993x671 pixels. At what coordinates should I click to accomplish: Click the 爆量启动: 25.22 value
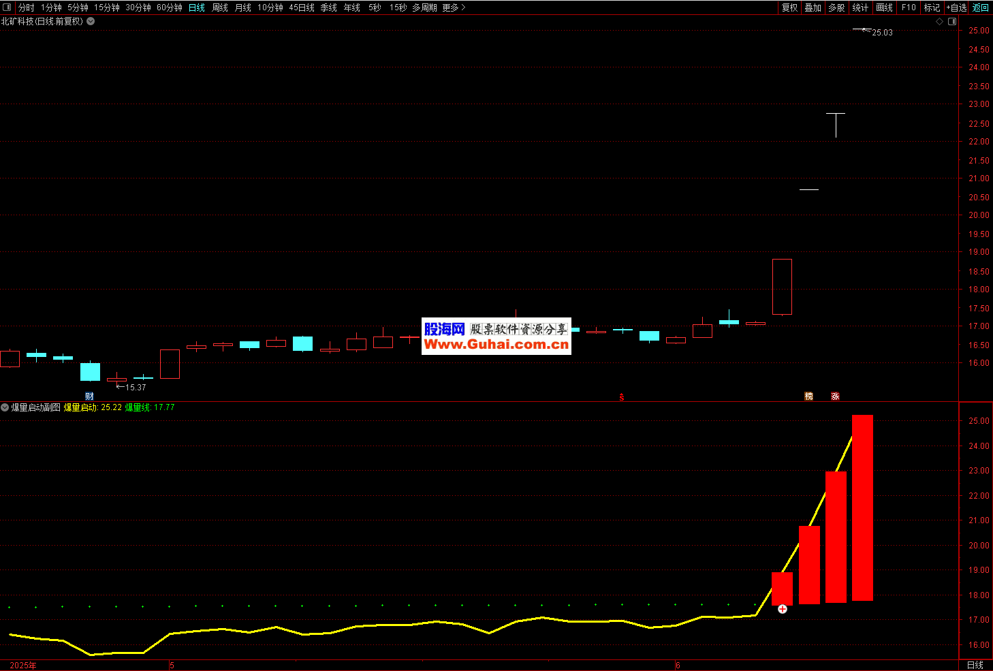click(93, 407)
